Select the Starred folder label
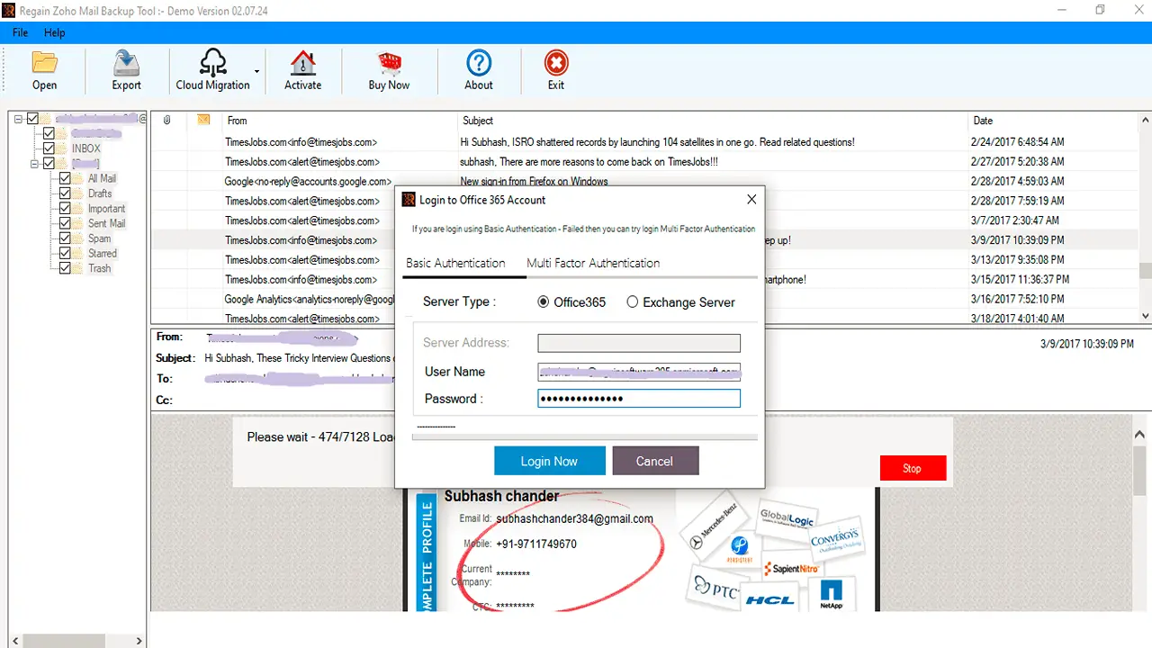This screenshot has height=648, width=1152. coord(102,254)
